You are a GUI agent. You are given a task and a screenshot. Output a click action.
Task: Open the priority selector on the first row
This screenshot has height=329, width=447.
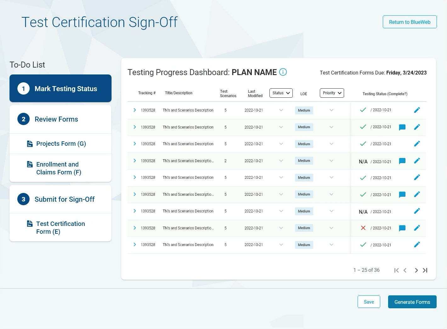tap(331, 110)
